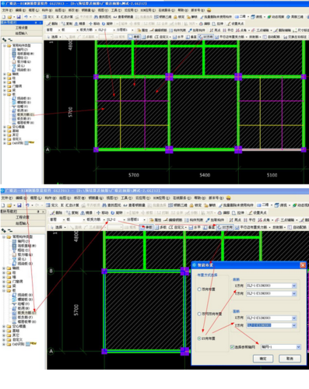Activate the 单板 tool in upper window toolbar

[x=134, y=37]
